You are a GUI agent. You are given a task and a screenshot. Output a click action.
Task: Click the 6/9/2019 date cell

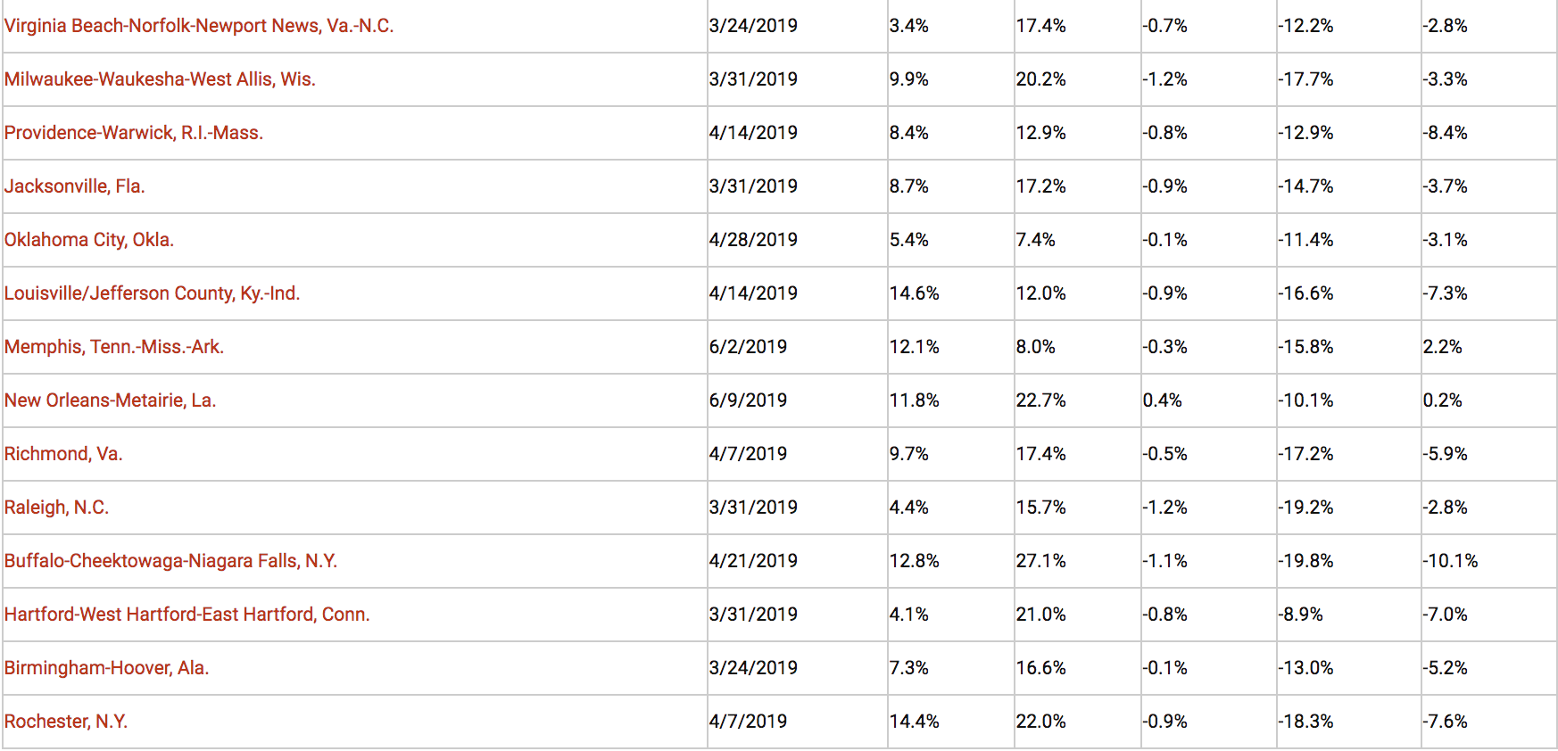[748, 400]
